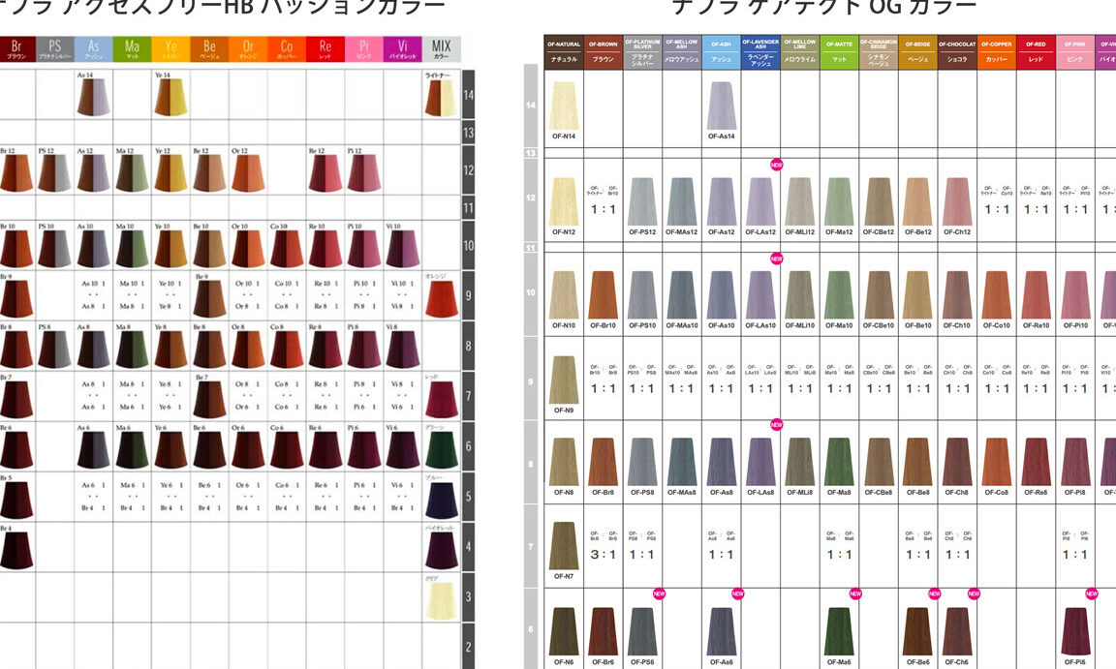Choose the Co 10 copper swatch
1116x669 pixels.
(286, 249)
